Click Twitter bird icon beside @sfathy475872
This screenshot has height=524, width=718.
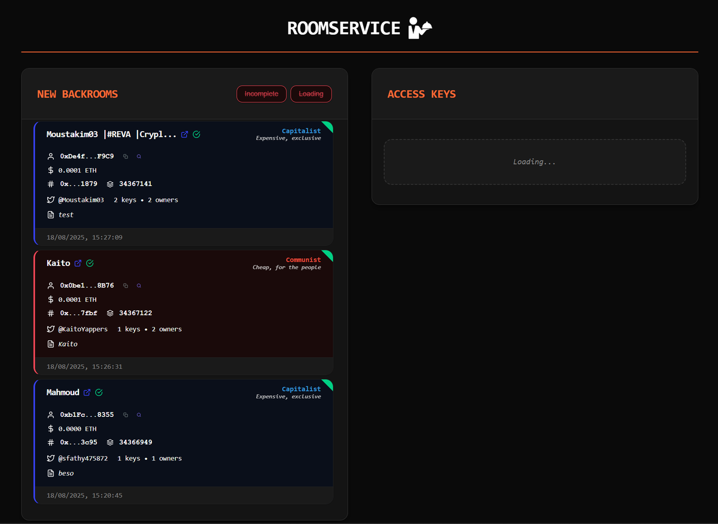click(x=51, y=459)
